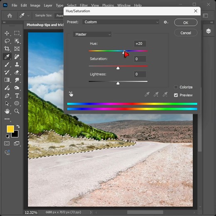The height and width of the screenshot is (216, 216).
Task: Swap foreground and background colors
Action: point(18,126)
